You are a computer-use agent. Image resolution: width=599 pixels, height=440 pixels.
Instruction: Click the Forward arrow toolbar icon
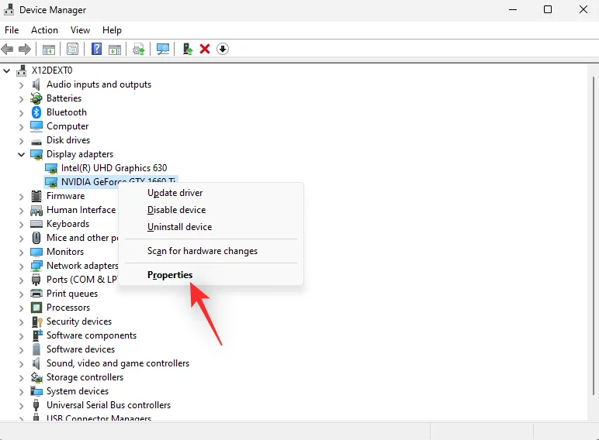[x=25, y=49]
